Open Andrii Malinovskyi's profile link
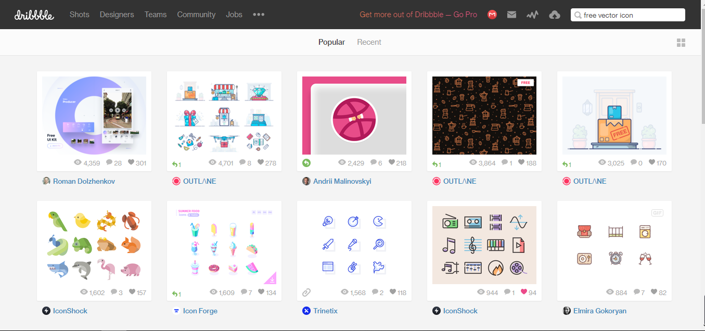This screenshot has height=331, width=705. click(x=342, y=181)
